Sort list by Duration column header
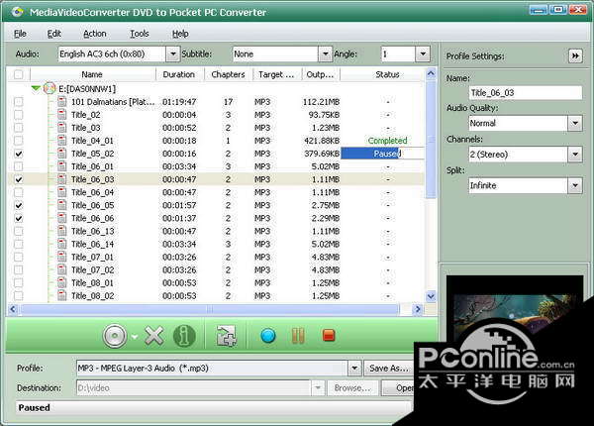This screenshot has width=594, height=426. (179, 74)
